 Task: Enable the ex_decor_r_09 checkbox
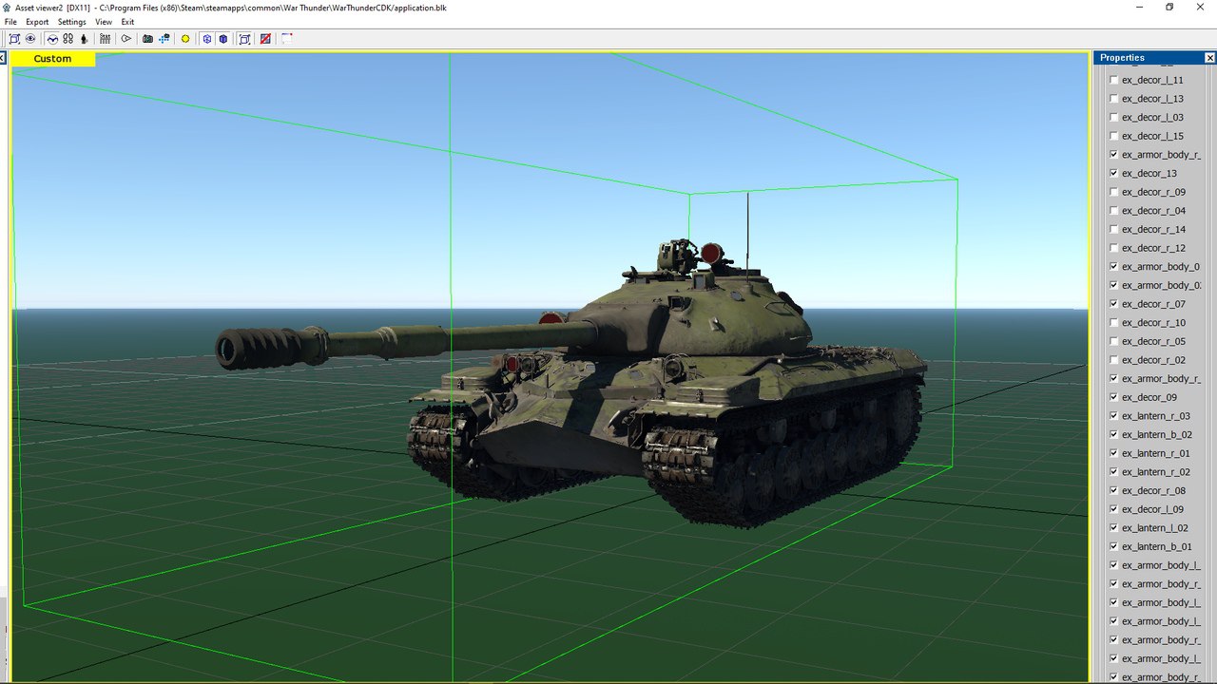[x=1114, y=192]
